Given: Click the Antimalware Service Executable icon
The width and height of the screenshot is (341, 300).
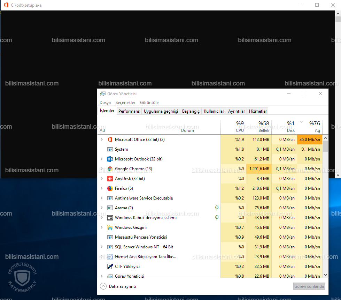Looking at the screenshot, I should tap(110, 198).
